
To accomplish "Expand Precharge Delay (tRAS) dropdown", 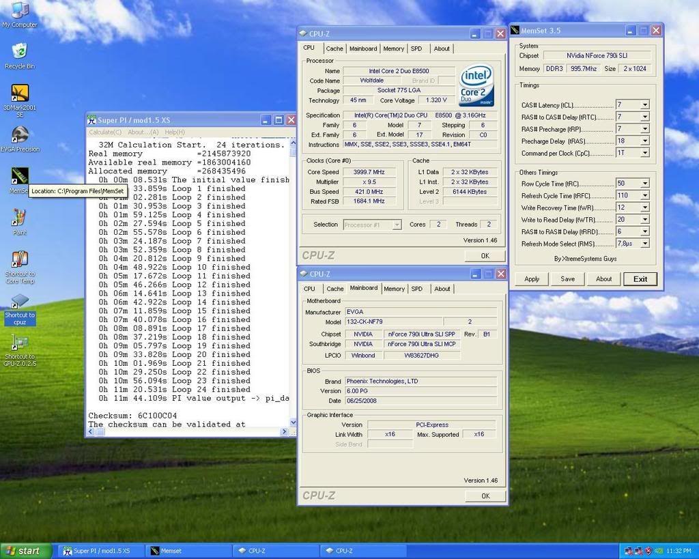I will (644, 141).
